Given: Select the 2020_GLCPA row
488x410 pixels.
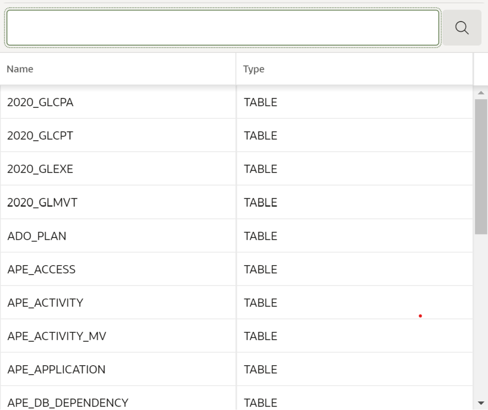Looking at the screenshot, I should (x=236, y=102).
